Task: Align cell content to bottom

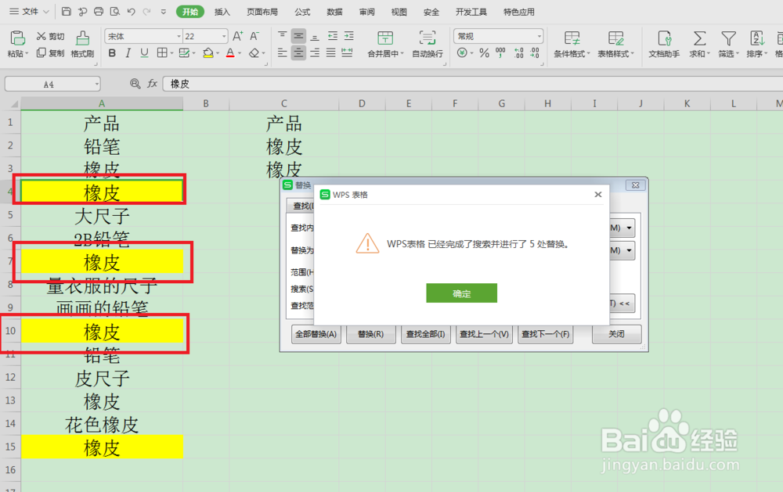Action: (315, 36)
